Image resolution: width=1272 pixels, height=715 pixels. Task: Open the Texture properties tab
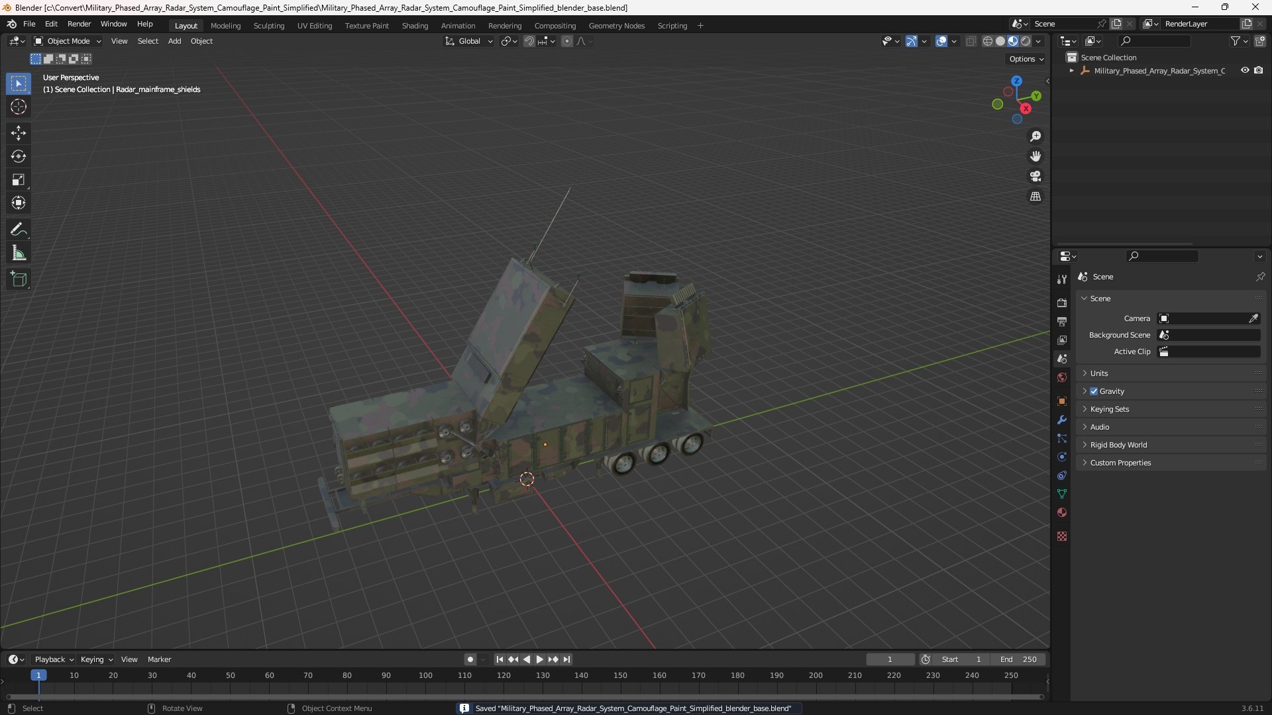(1062, 536)
